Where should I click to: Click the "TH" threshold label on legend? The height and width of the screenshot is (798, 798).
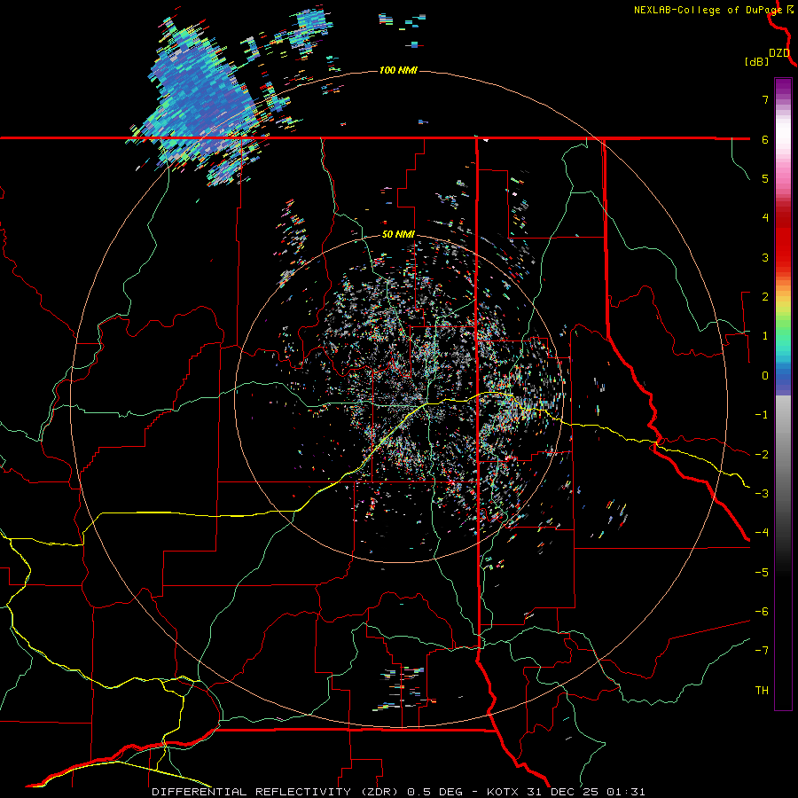[762, 691]
